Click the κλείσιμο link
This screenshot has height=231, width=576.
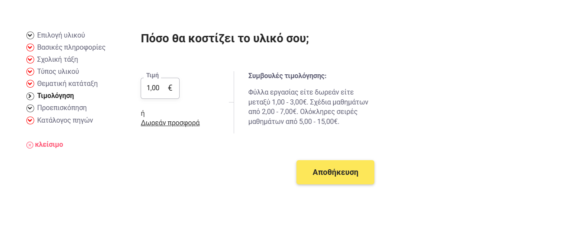(x=49, y=145)
